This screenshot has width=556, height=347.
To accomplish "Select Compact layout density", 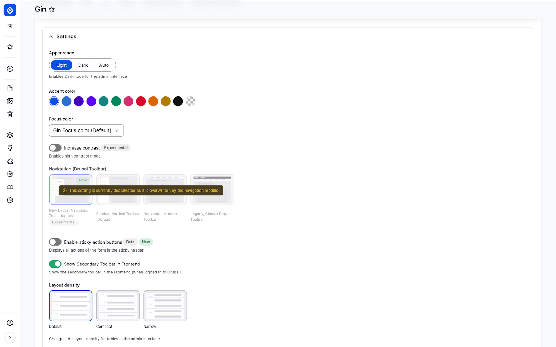I will (x=118, y=306).
